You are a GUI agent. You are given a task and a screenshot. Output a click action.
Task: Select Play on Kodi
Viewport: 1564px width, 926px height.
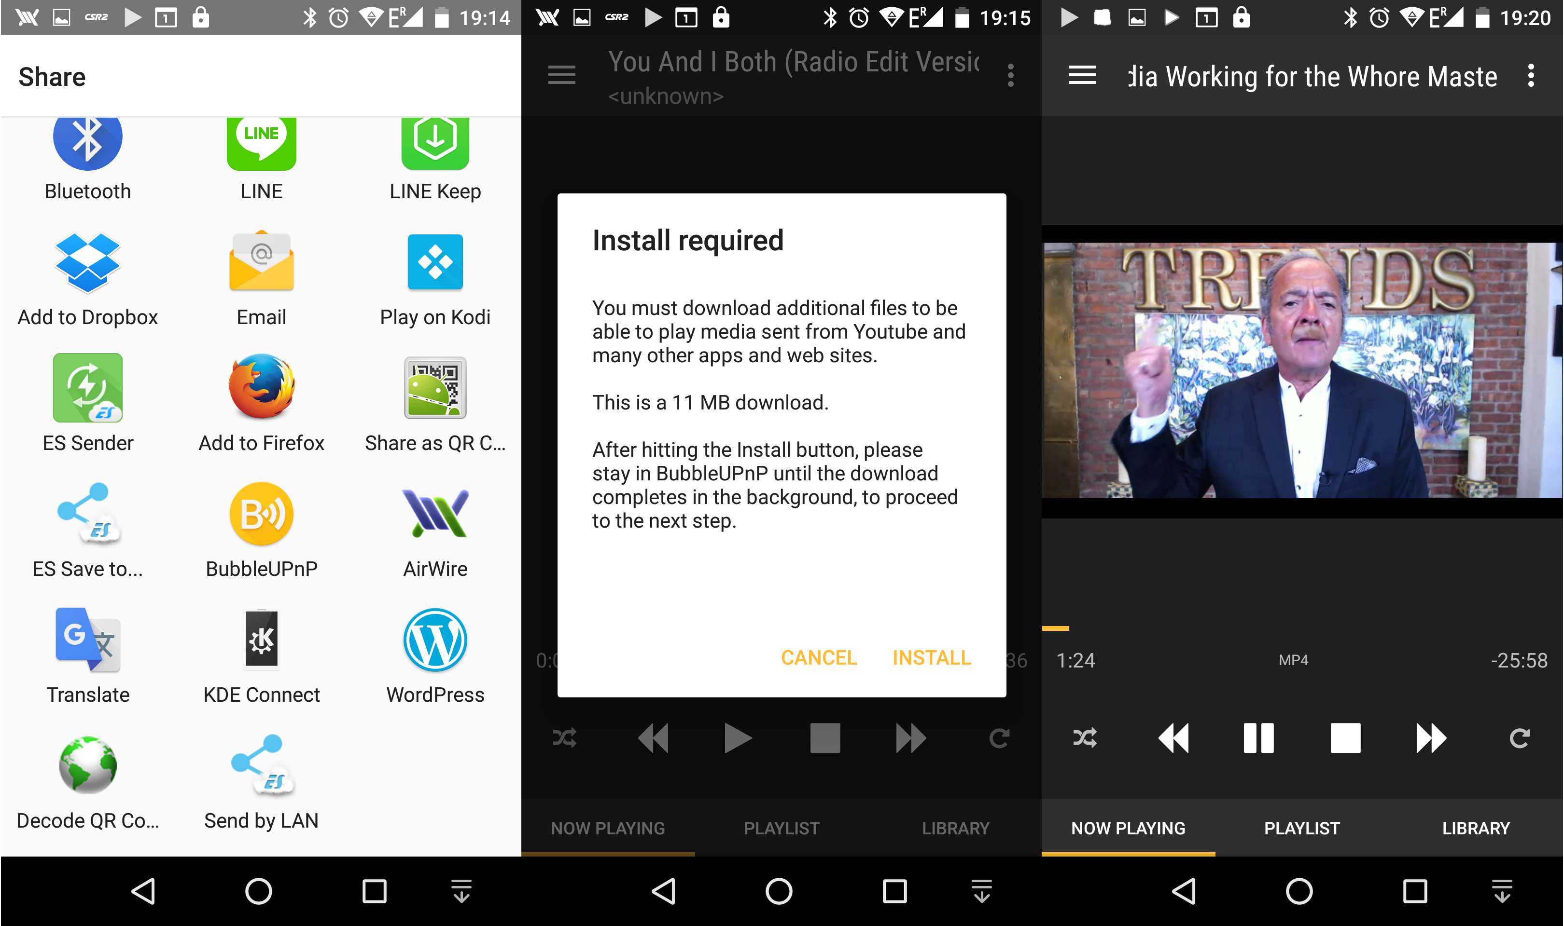435,262
